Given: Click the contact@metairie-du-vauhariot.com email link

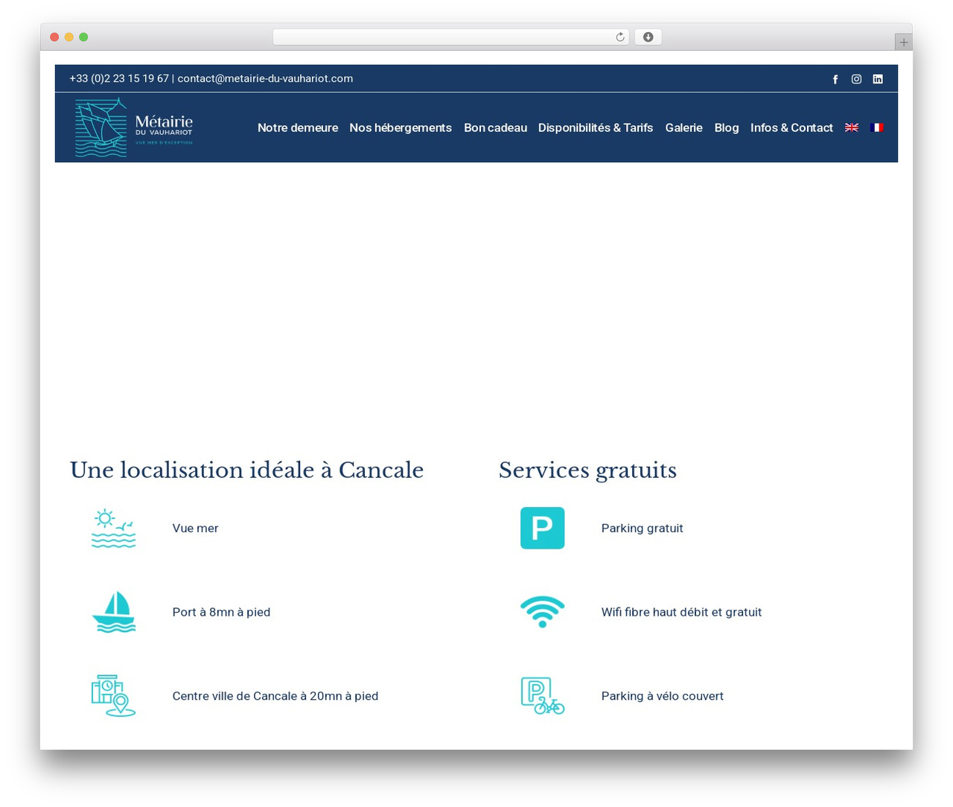Looking at the screenshot, I should 265,78.
